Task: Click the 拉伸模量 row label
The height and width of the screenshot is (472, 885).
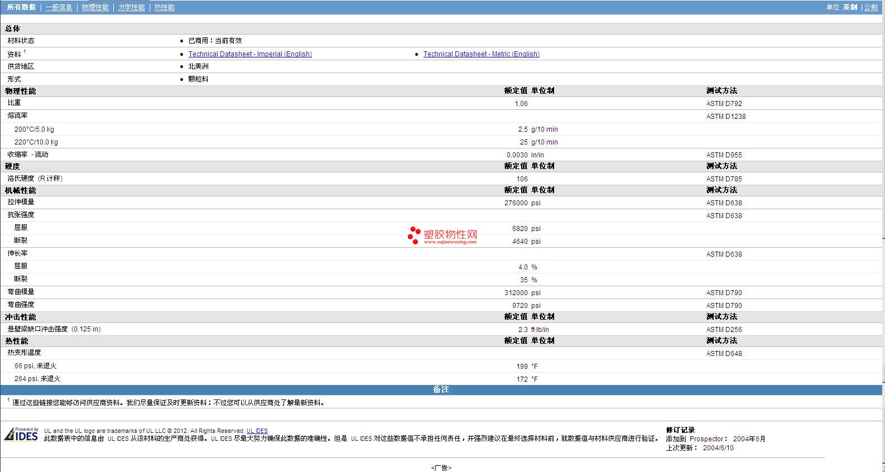Action: [x=21, y=203]
